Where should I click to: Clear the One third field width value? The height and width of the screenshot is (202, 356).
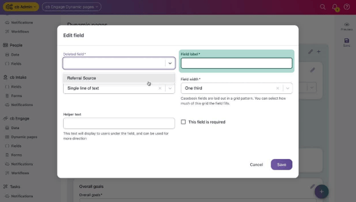(x=277, y=89)
